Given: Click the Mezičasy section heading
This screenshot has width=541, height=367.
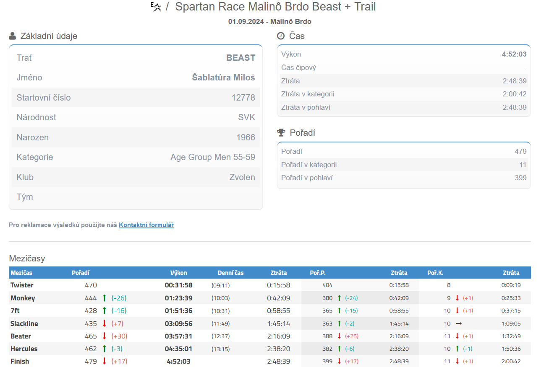Looking at the screenshot, I should tap(27, 258).
